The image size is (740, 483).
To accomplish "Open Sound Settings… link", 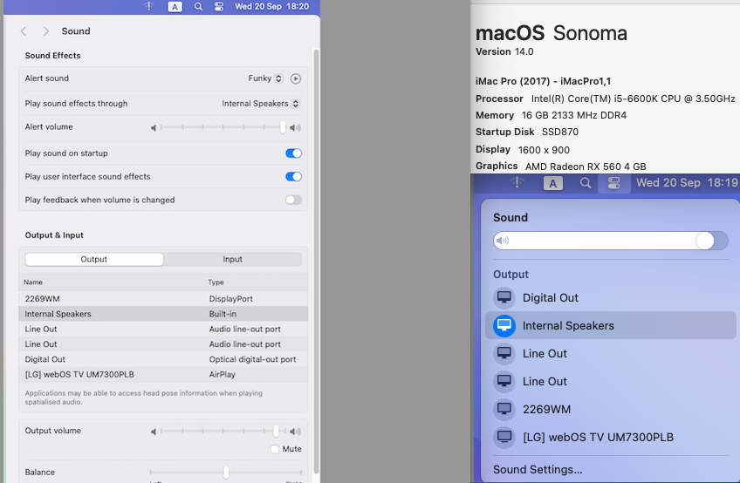I will pos(538,469).
